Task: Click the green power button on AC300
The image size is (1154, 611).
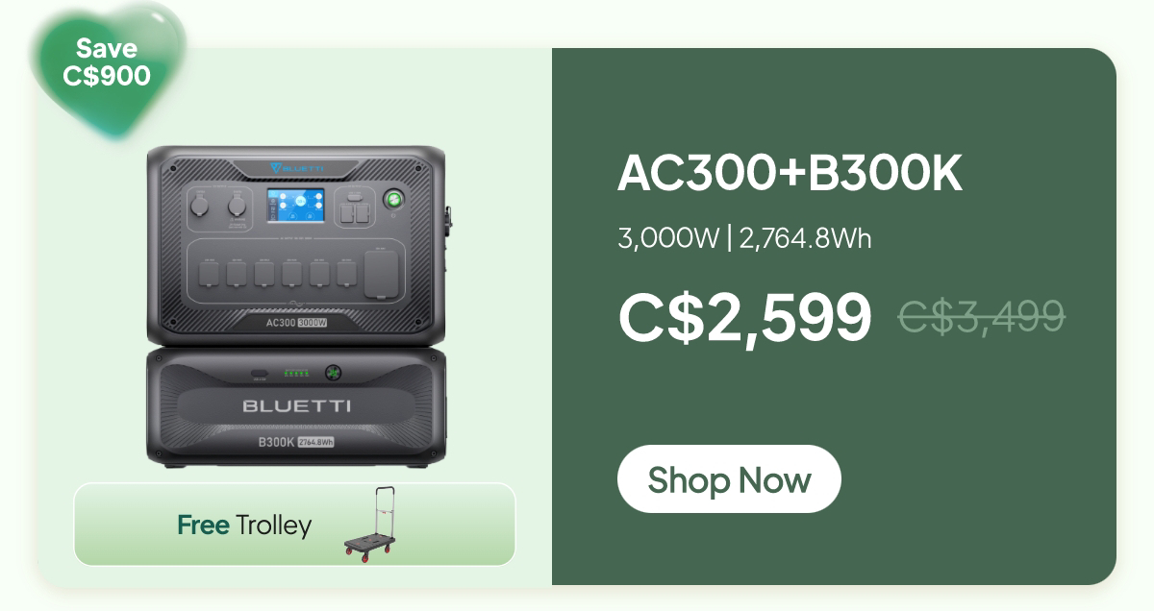Action: [x=394, y=200]
